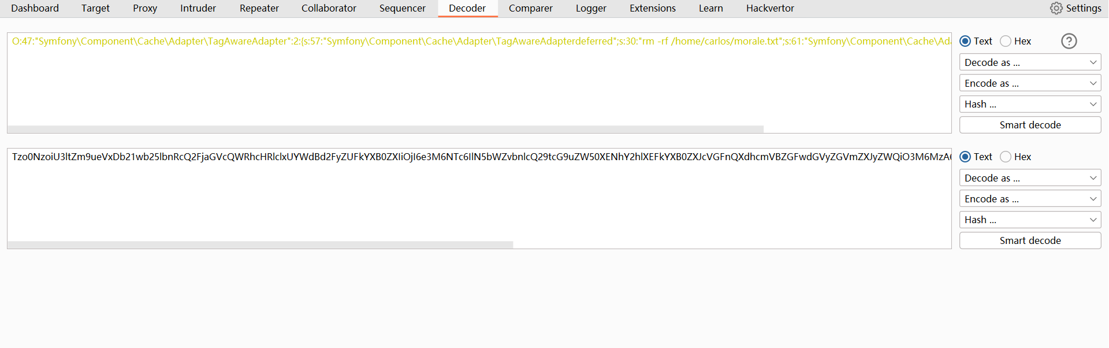Open the 'Decode as ...' dropdown in first panel
Viewport: 1109px width, 348px height.
click(1030, 62)
